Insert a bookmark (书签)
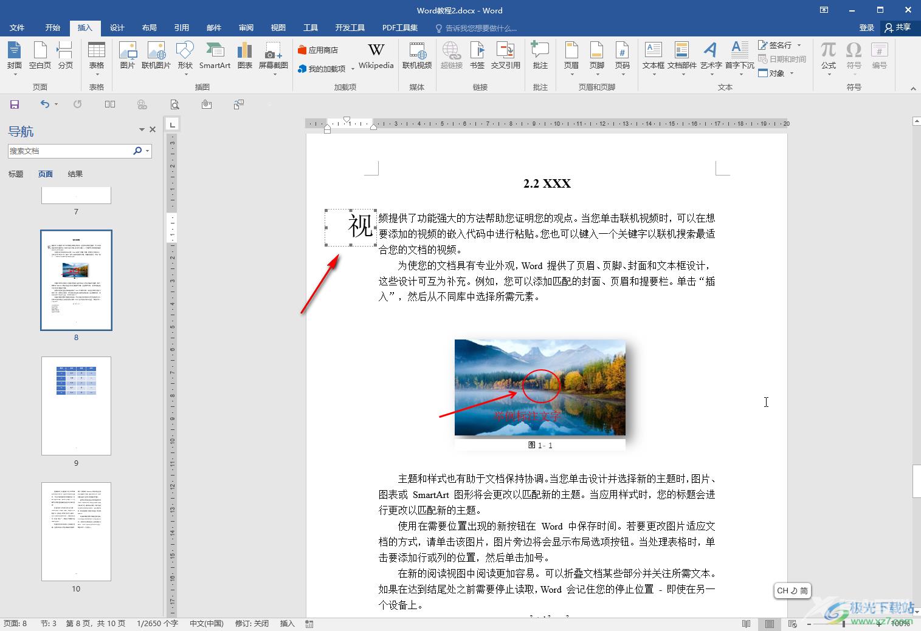 coord(478,56)
